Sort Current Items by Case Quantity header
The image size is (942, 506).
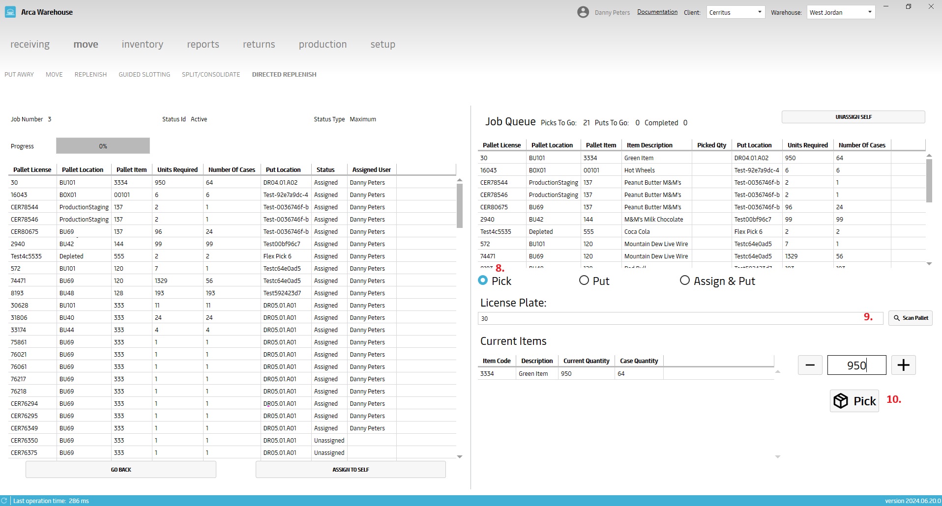tap(639, 361)
